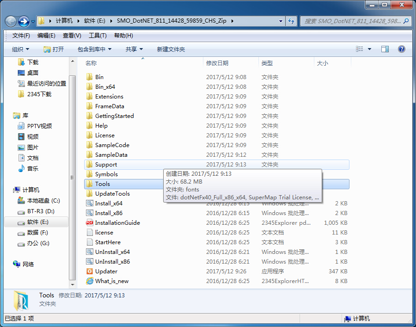The width and height of the screenshot is (416, 327).
Task: Click the 打开 toolbar button
Action: (54, 49)
